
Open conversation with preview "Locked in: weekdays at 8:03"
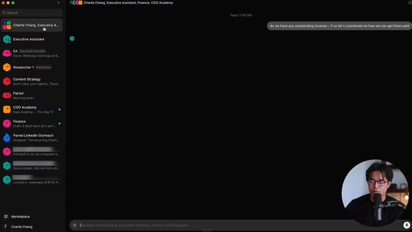tap(32, 180)
